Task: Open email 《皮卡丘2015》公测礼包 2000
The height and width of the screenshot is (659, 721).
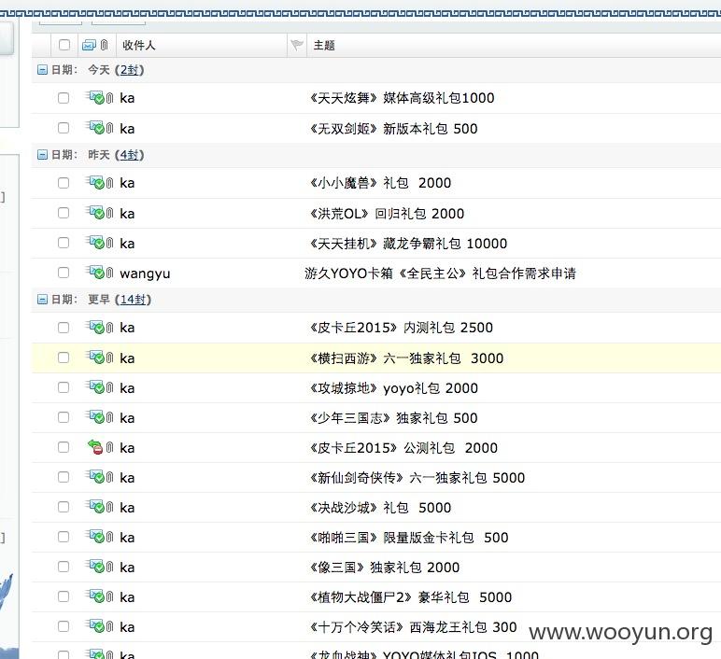Action: pos(403,448)
